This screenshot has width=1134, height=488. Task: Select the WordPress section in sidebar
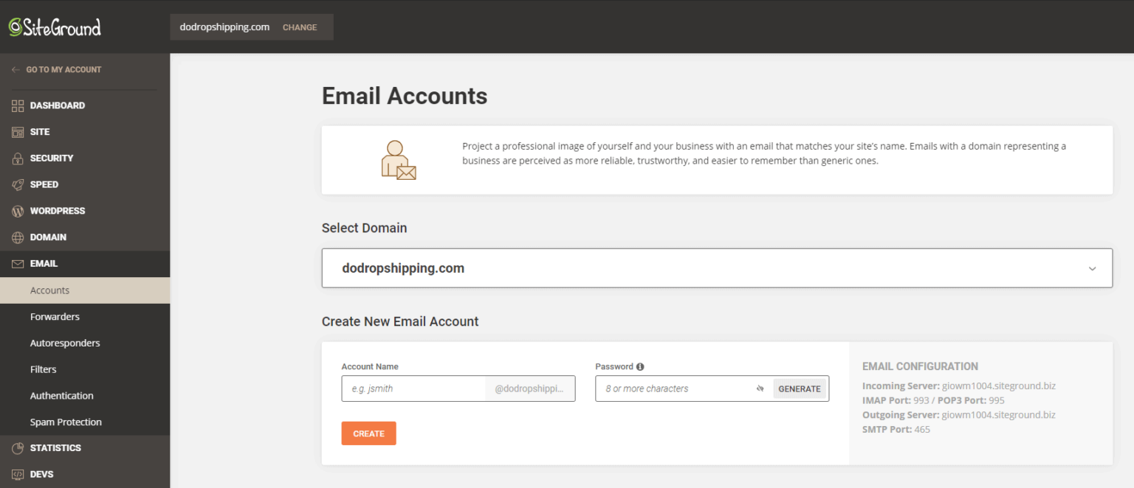pyautogui.click(x=16, y=211)
